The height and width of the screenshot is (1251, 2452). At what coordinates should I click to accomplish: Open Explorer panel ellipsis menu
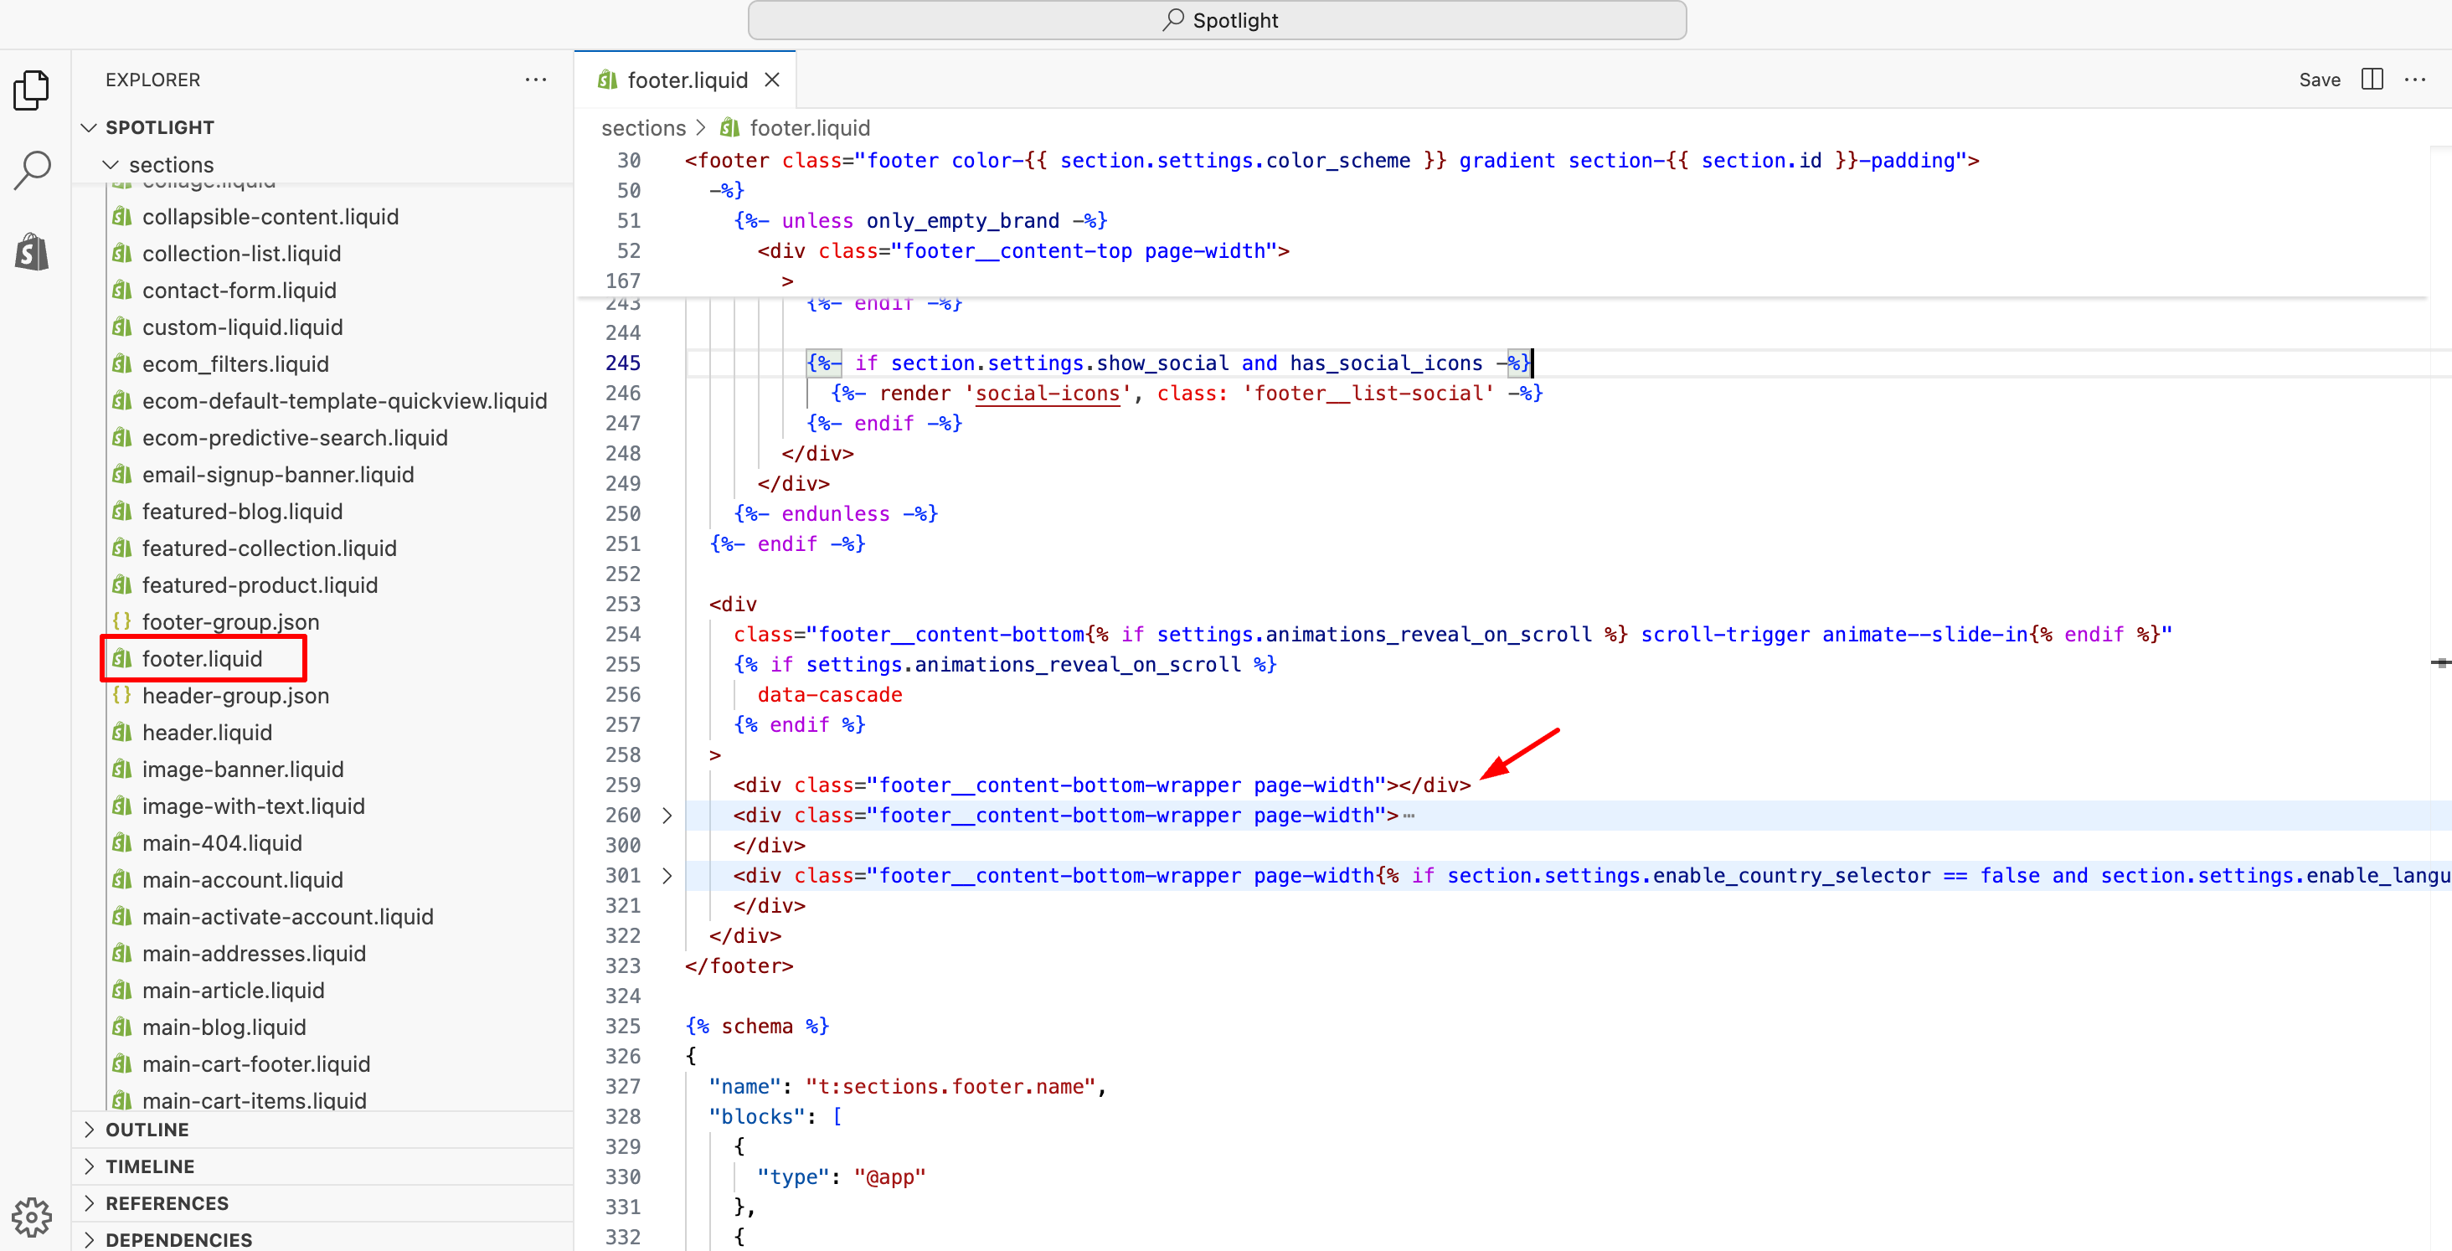[536, 80]
